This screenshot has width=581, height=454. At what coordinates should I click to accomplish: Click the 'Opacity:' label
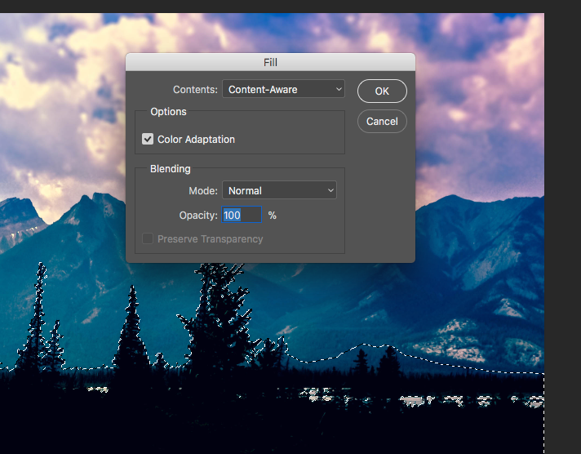pyautogui.click(x=198, y=215)
